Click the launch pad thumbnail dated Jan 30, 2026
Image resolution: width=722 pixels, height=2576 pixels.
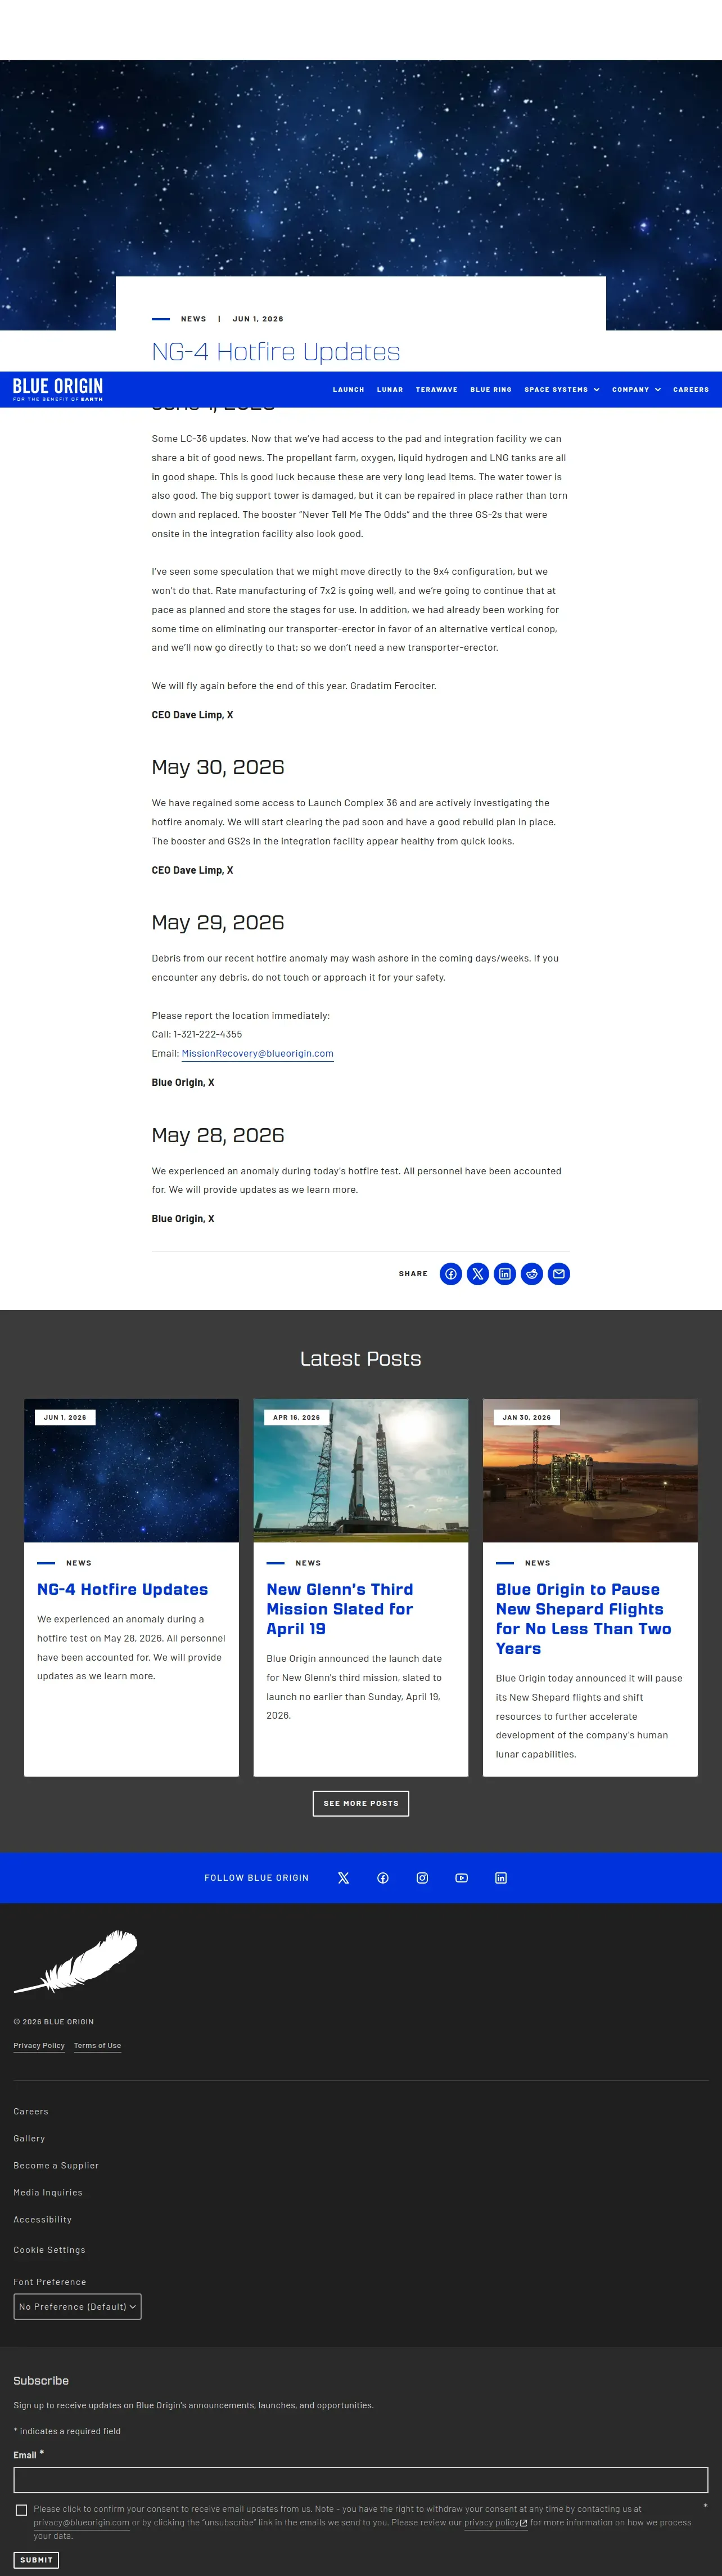click(590, 1470)
